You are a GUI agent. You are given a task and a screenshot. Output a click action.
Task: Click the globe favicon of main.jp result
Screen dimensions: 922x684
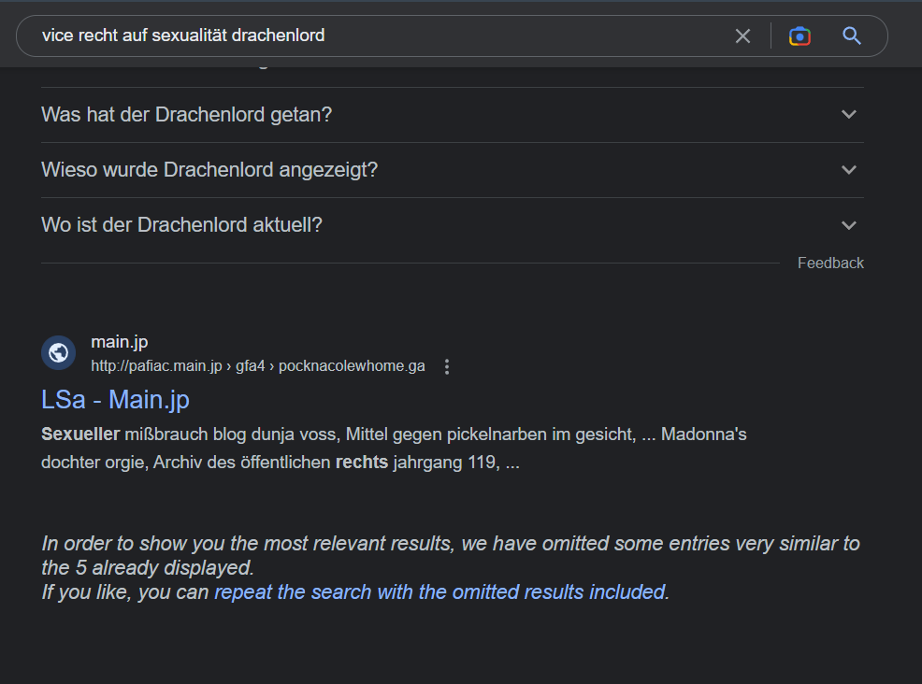pos(58,352)
